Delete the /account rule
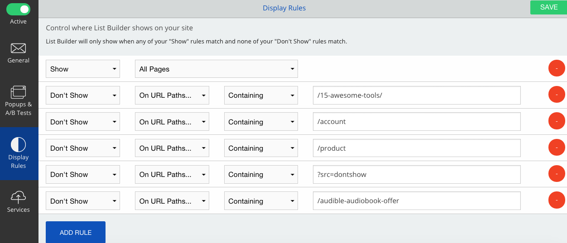 [557, 122]
